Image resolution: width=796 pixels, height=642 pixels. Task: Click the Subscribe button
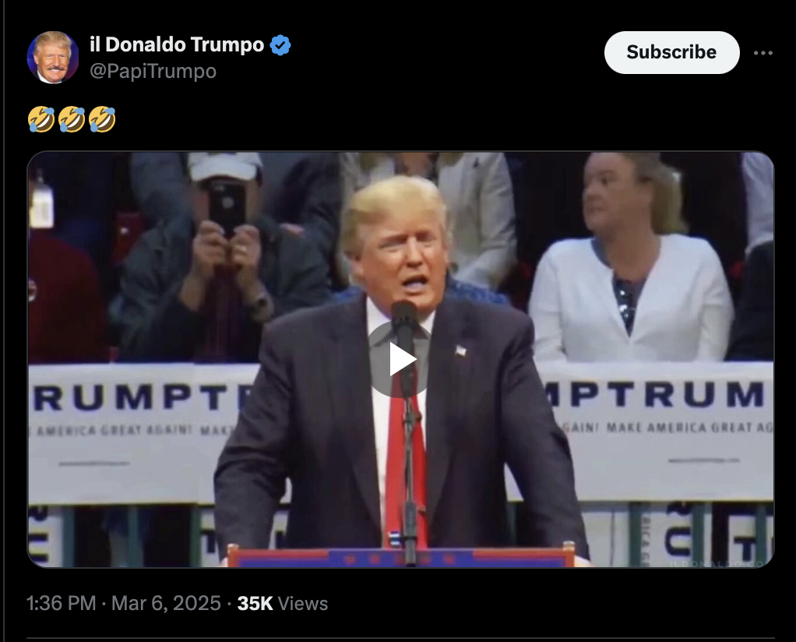pos(671,52)
